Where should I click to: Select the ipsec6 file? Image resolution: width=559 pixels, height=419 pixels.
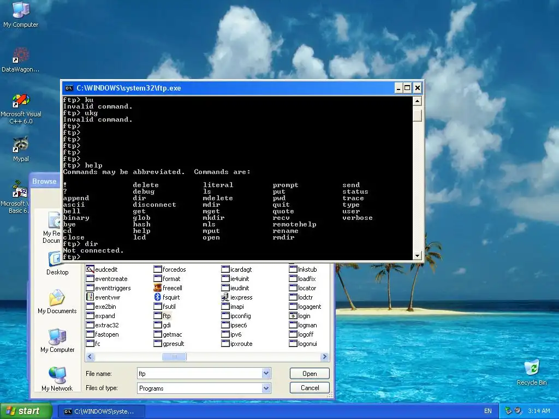(234, 325)
